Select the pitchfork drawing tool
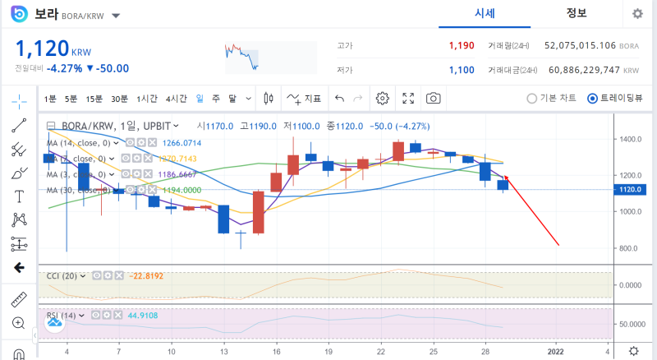Screen dimensions: 657x360 pos(19,150)
